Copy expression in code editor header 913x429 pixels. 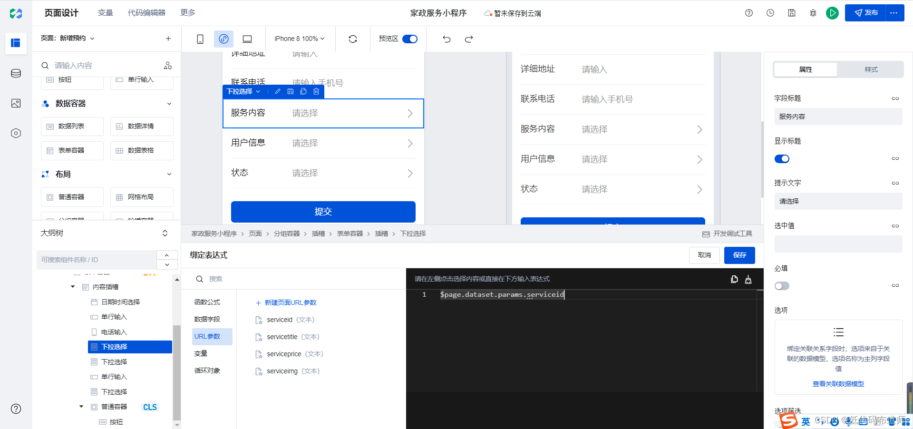pyautogui.click(x=734, y=279)
